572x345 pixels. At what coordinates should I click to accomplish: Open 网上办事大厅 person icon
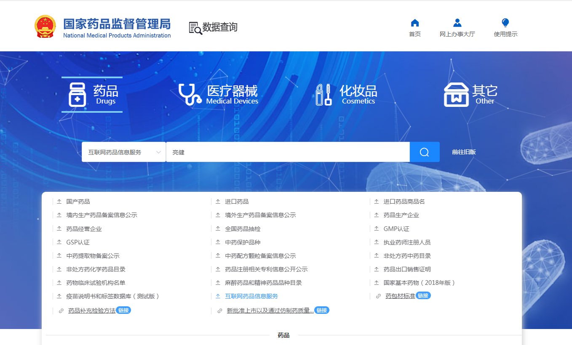coord(457,23)
